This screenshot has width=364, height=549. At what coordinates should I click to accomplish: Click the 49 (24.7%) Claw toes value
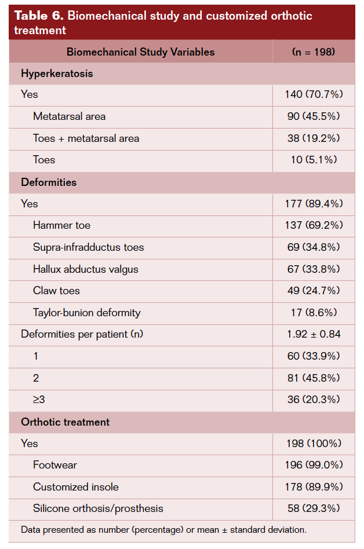click(314, 291)
